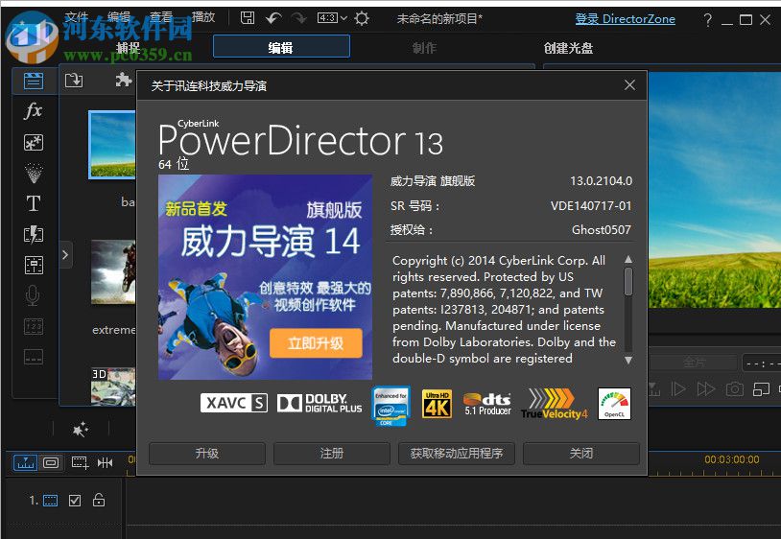Click the license text scrollbar thumb
The image size is (781, 539).
pyautogui.click(x=628, y=281)
